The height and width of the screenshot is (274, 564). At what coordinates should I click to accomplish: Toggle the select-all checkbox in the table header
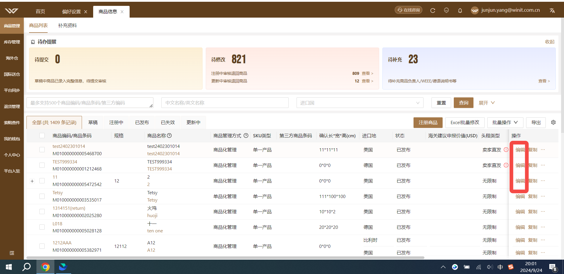pyautogui.click(x=42, y=136)
